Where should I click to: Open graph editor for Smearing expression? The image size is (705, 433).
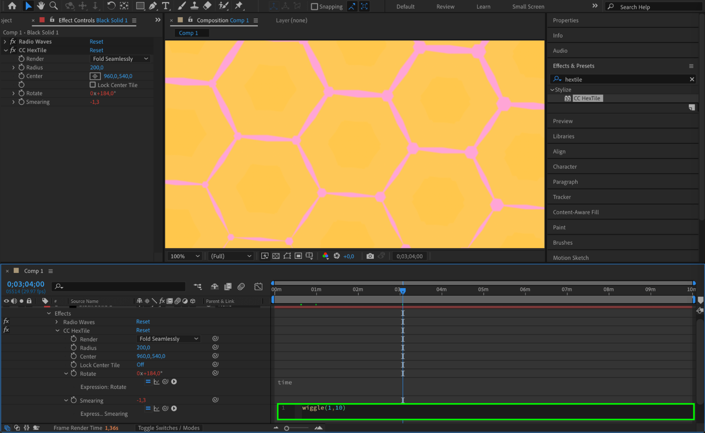[157, 408]
